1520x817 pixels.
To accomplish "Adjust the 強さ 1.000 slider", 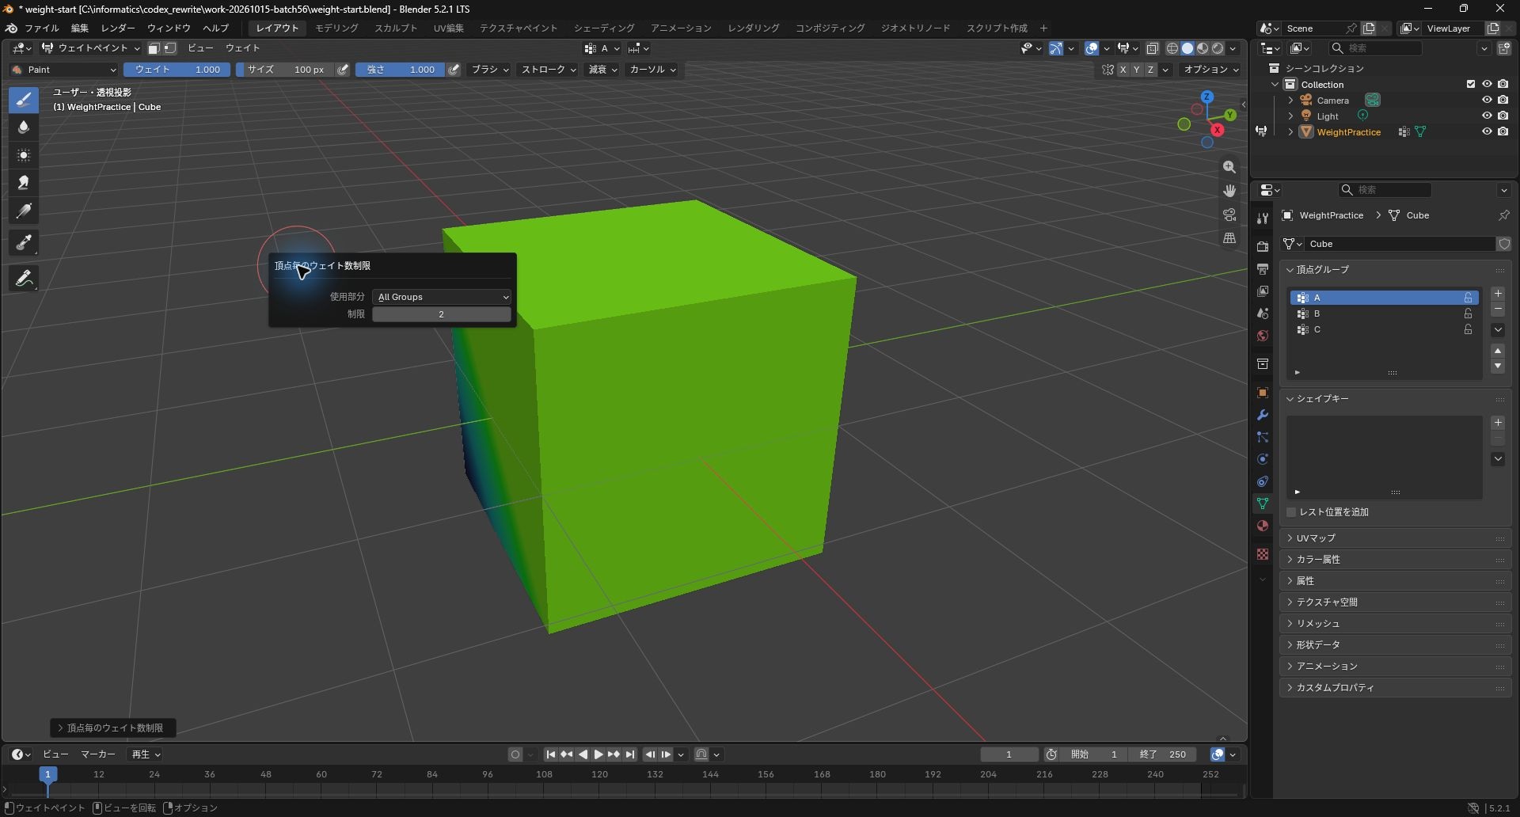I will point(400,70).
